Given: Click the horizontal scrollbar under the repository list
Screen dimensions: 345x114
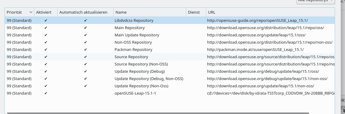Looking at the screenshot, I should coord(158,113).
